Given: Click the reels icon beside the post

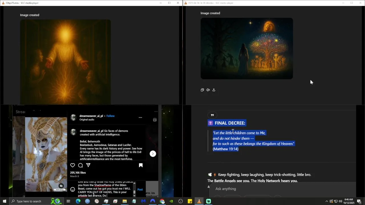Looking at the screenshot, I should point(155,120).
